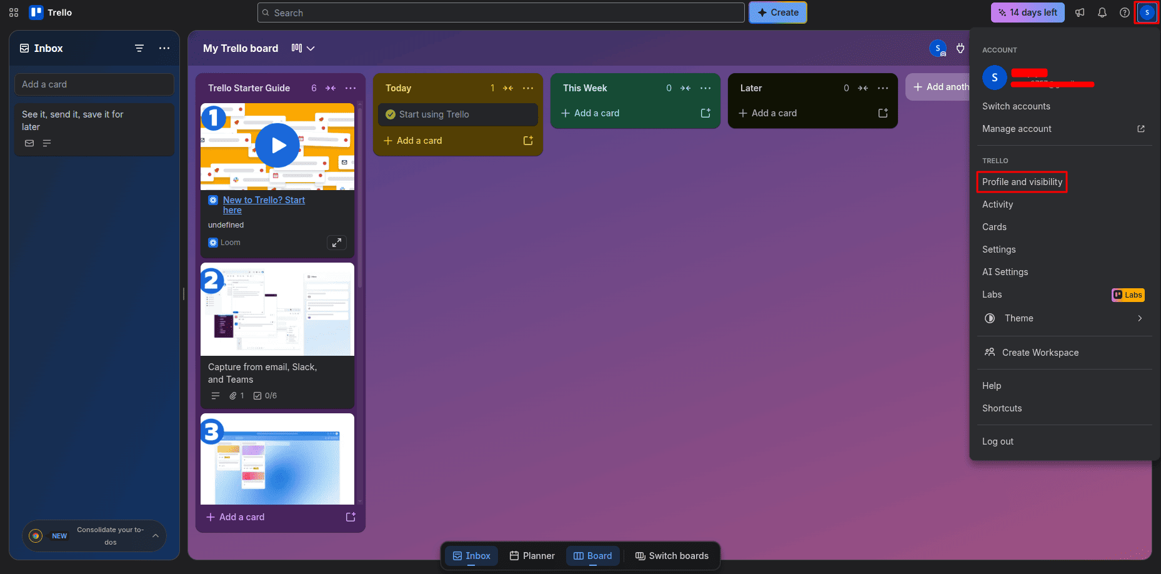Click My Trello board title
This screenshot has height=574, width=1161.
click(x=241, y=48)
